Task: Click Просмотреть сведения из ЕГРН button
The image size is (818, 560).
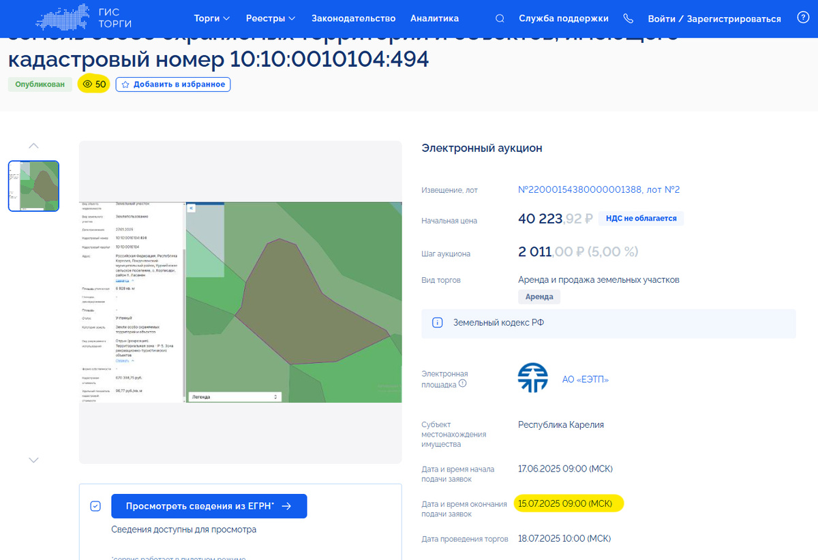Action: (x=209, y=506)
